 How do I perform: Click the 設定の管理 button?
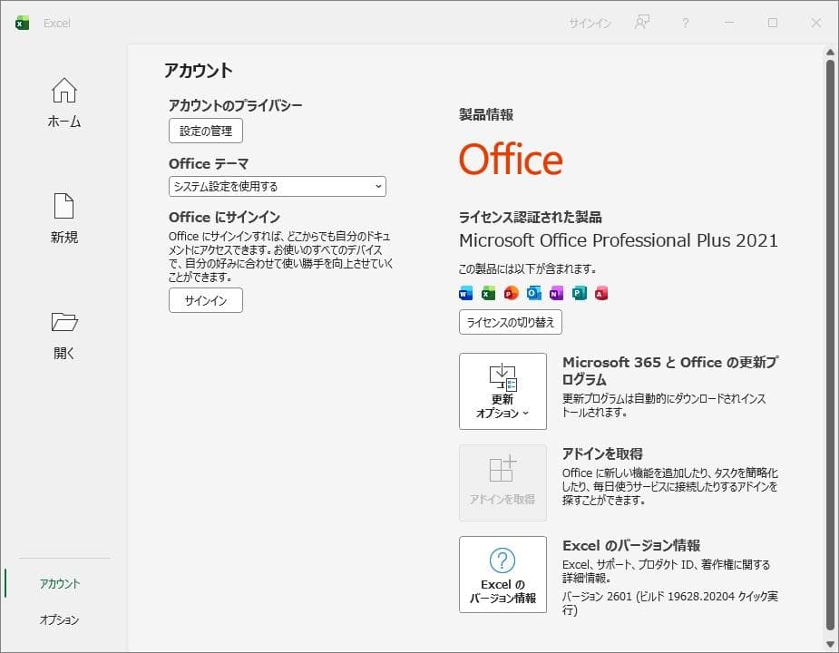click(x=205, y=131)
